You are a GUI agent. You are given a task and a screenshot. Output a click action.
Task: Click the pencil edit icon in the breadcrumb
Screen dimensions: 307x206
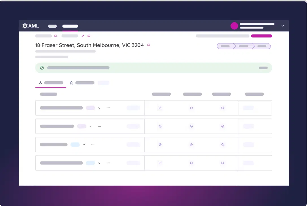(83, 36)
